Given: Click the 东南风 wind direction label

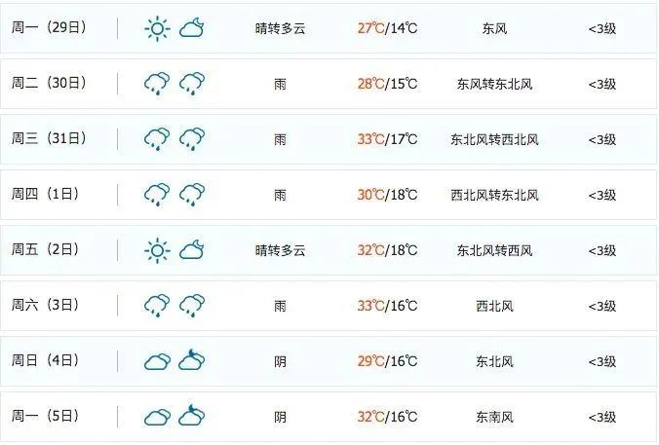Looking at the screenshot, I should click(494, 417).
